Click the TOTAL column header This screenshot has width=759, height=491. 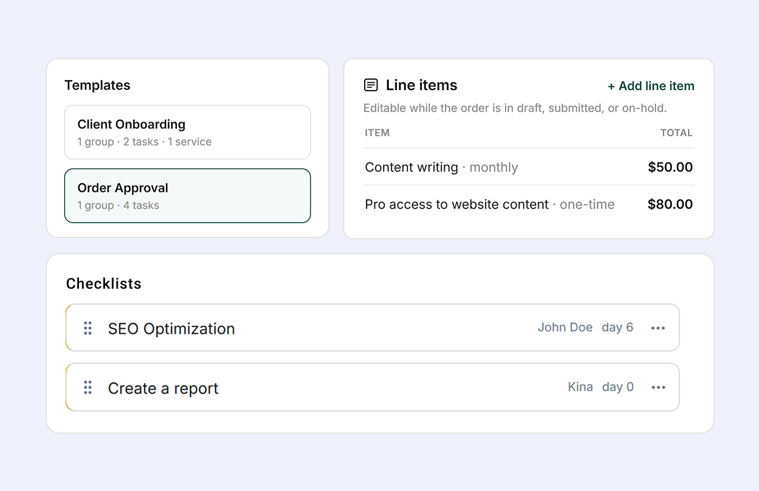click(x=676, y=133)
